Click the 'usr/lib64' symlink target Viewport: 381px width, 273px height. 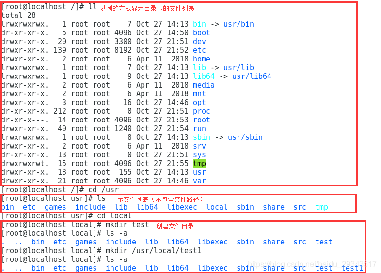[x=252, y=76]
